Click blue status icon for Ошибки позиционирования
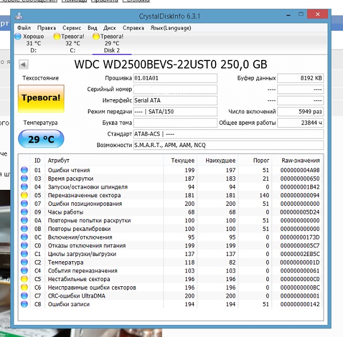The image size is (343, 337). (x=24, y=204)
